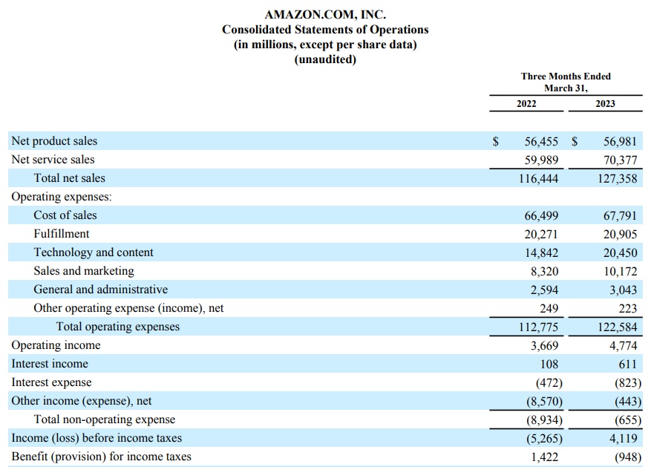Image resolution: width=654 pixels, height=467 pixels.
Task: Select the 112,775 total operating expenses value
Action: coord(538,327)
